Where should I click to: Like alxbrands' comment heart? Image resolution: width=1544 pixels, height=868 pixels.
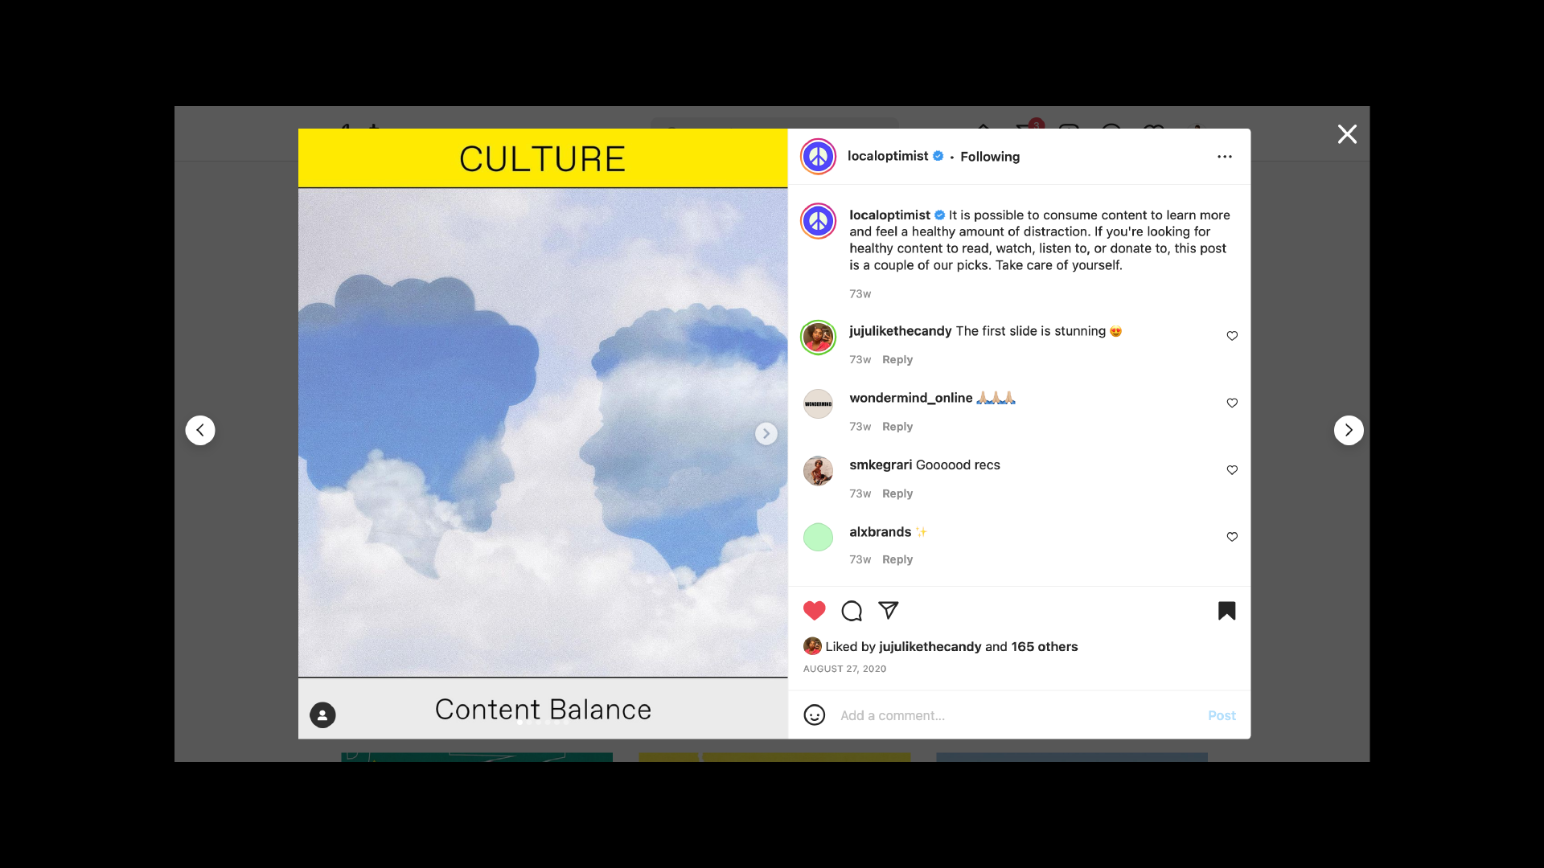1232,537
